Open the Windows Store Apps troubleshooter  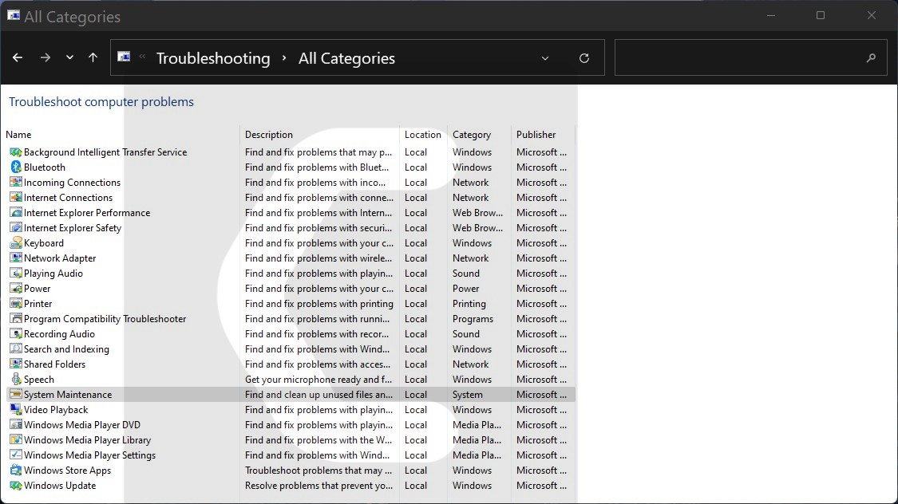[68, 471]
